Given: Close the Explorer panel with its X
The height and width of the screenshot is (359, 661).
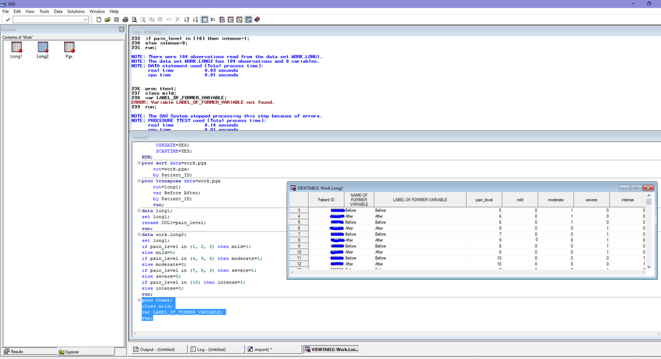Looking at the screenshot, I should click(x=121, y=29).
